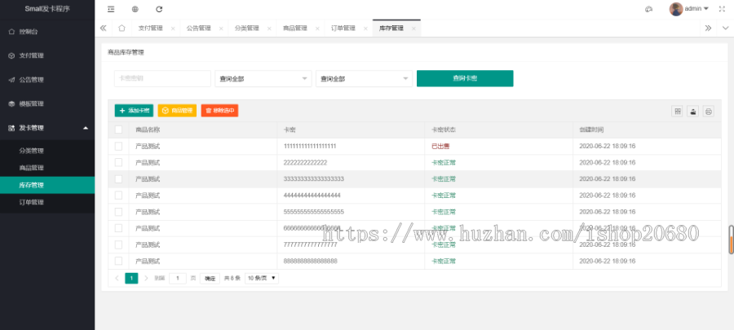Viewport: 734px width, 330px height.
Task: Check the row with card 555555555555555555
Action: pyautogui.click(x=118, y=212)
